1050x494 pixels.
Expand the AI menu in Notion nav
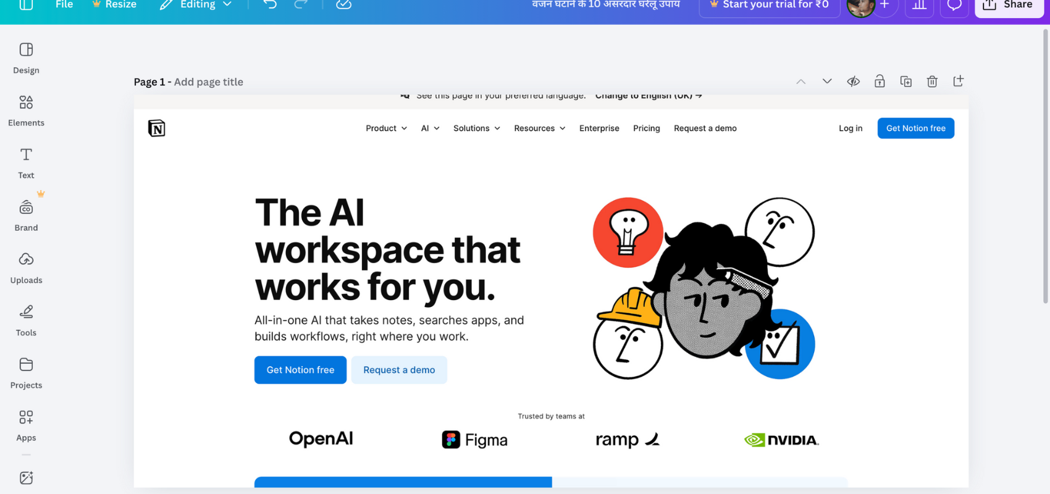[x=430, y=128]
